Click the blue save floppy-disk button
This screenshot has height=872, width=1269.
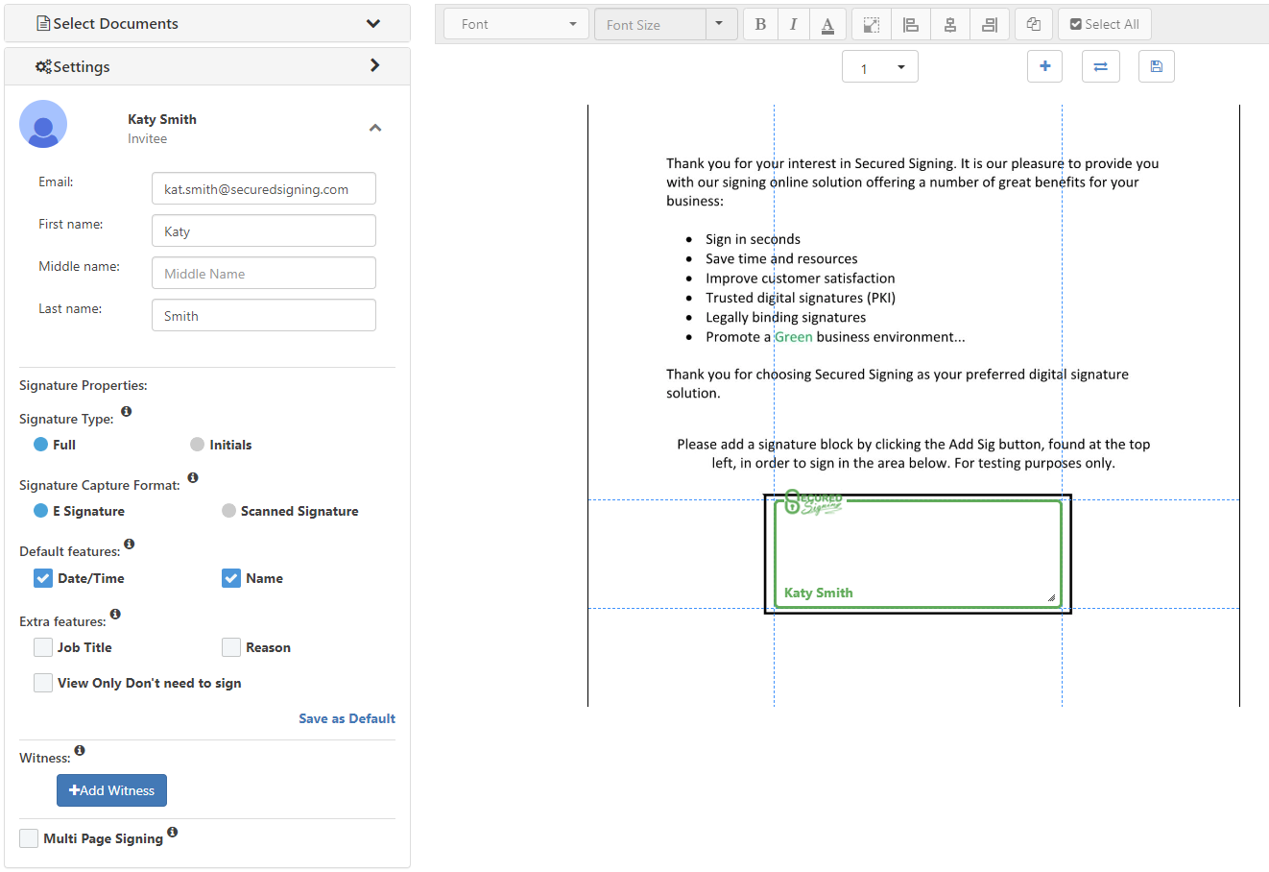1157,66
